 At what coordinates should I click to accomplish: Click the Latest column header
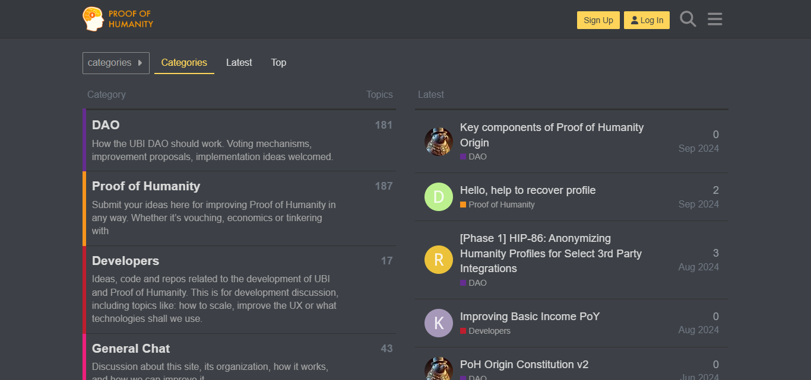click(x=431, y=94)
